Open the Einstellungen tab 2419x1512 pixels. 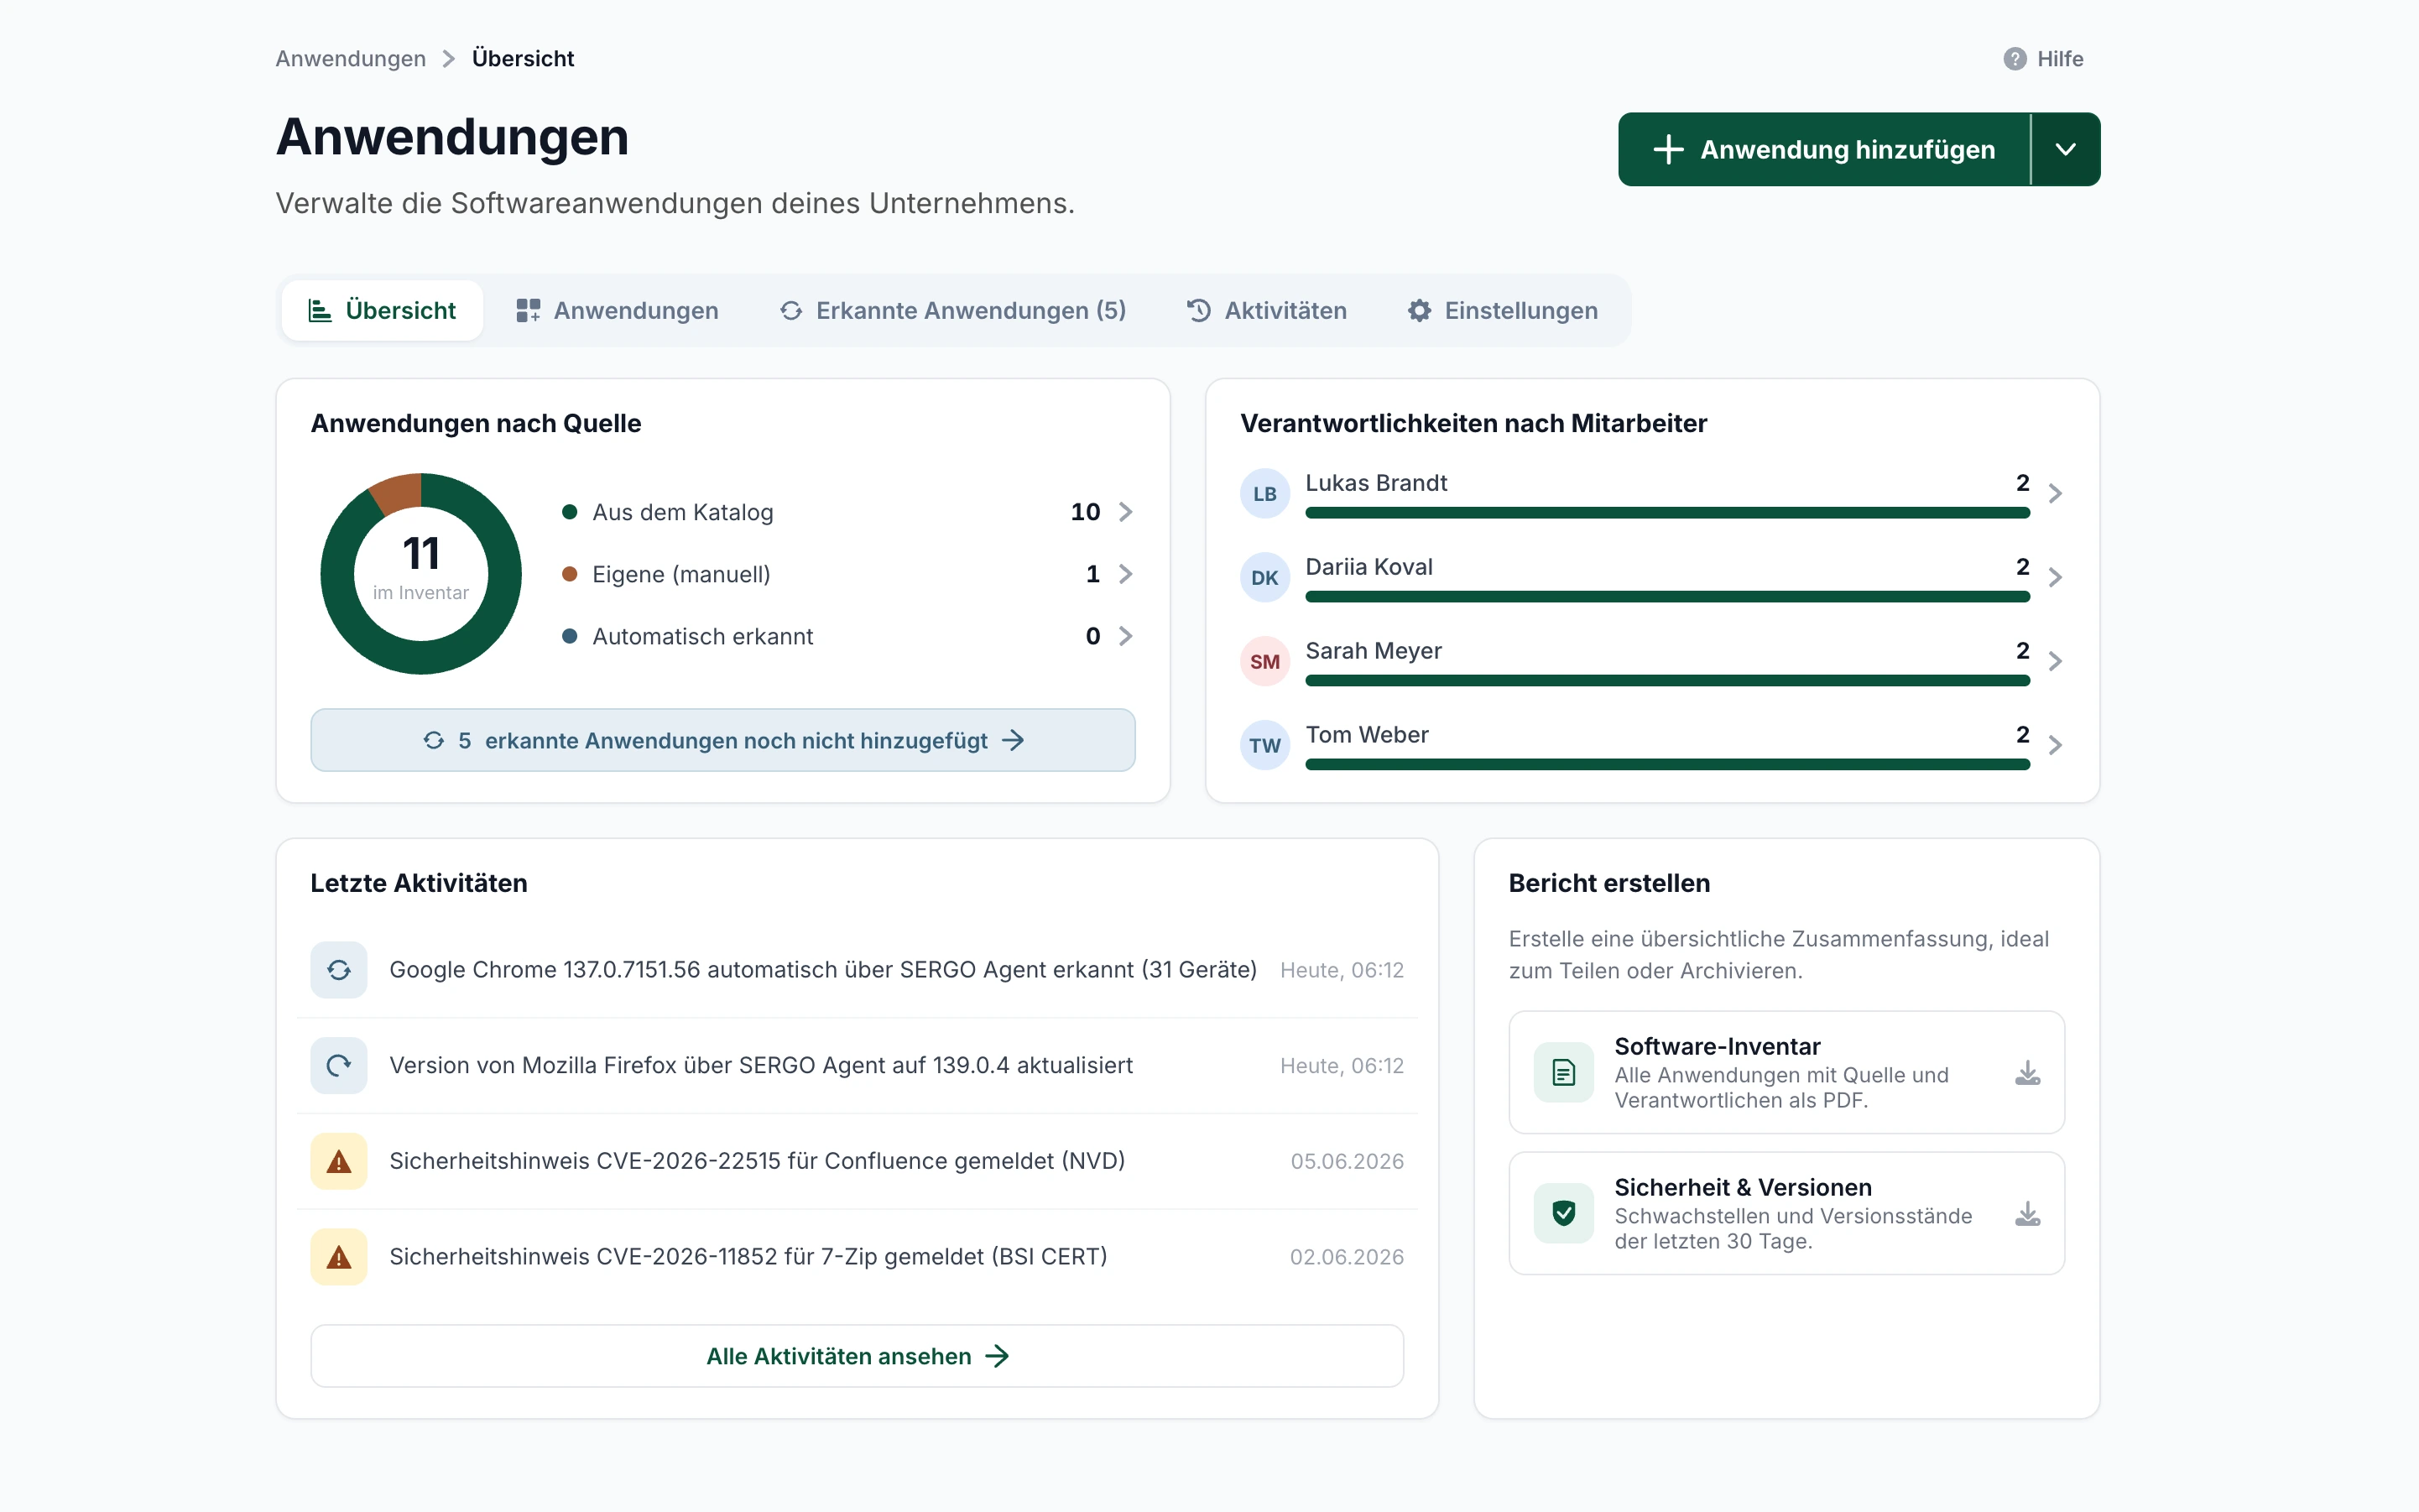(1502, 311)
